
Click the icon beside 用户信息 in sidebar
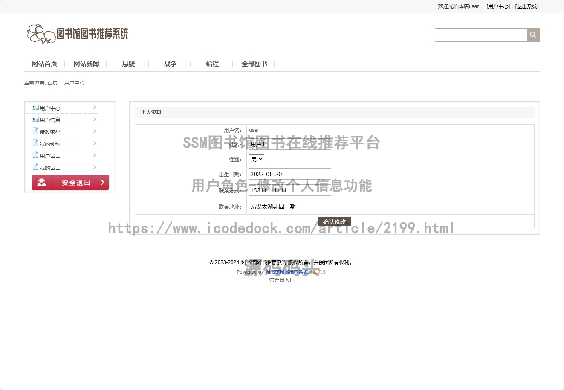point(35,120)
